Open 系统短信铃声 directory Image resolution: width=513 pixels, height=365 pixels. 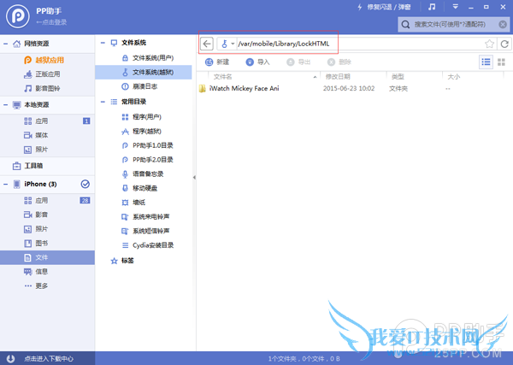tap(144, 231)
